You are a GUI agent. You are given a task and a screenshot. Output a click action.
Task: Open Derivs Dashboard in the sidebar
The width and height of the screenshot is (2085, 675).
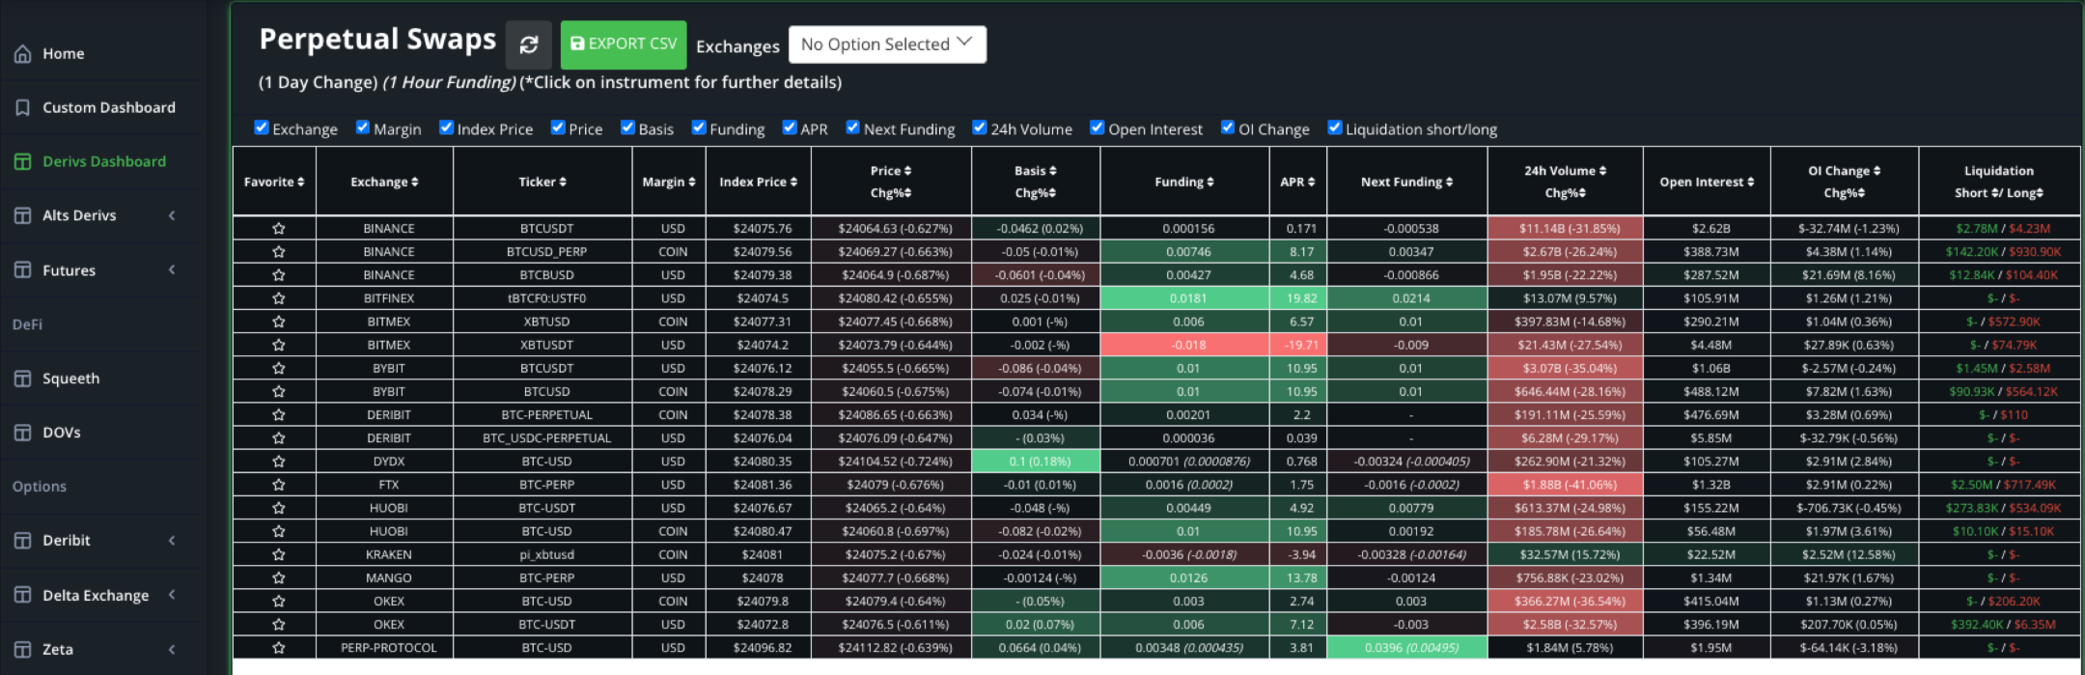[x=103, y=161]
